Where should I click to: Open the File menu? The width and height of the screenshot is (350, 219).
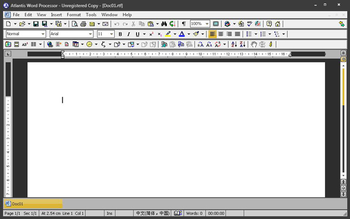tap(16, 15)
